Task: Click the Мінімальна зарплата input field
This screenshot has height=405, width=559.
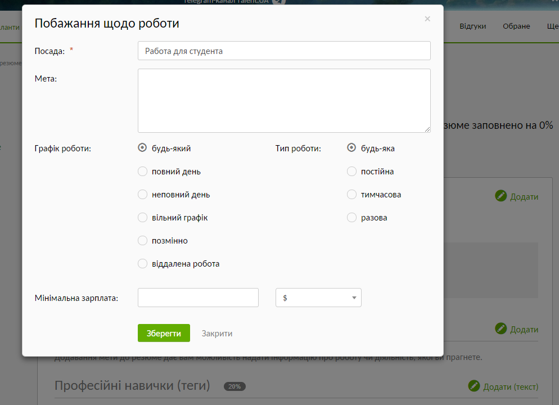Action: click(198, 298)
